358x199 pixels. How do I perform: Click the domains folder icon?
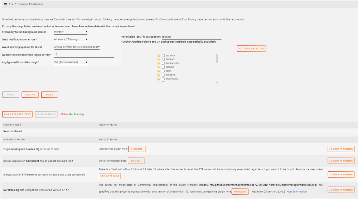pyautogui.click(x=159, y=75)
